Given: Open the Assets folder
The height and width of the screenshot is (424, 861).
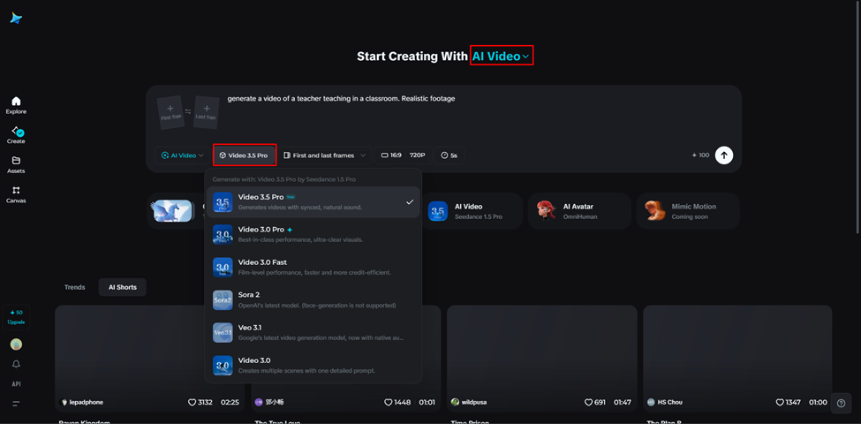Looking at the screenshot, I should pos(16,164).
